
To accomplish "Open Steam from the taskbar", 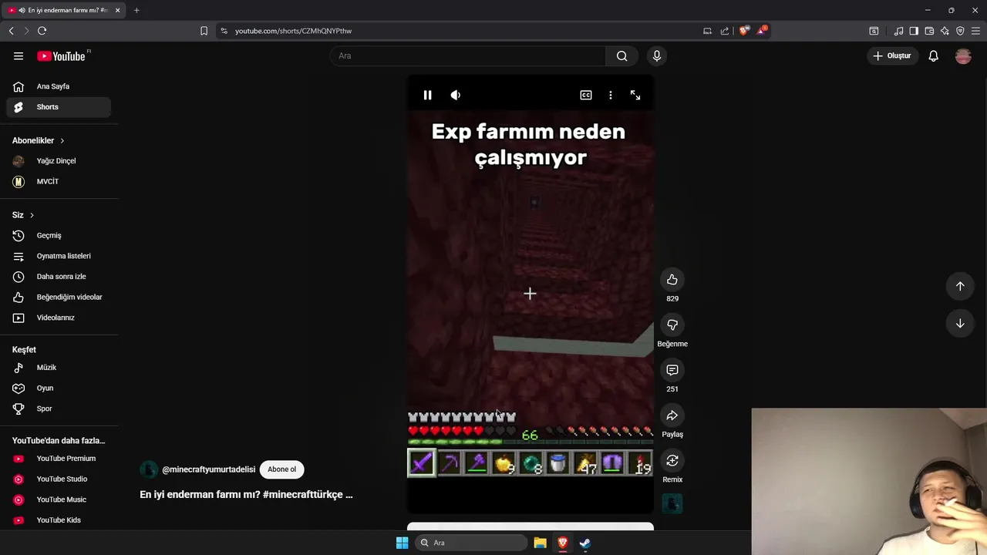I will pyautogui.click(x=585, y=543).
